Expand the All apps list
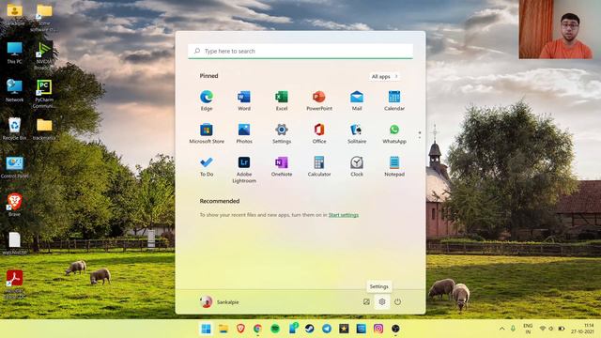The height and width of the screenshot is (338, 601). click(x=384, y=76)
